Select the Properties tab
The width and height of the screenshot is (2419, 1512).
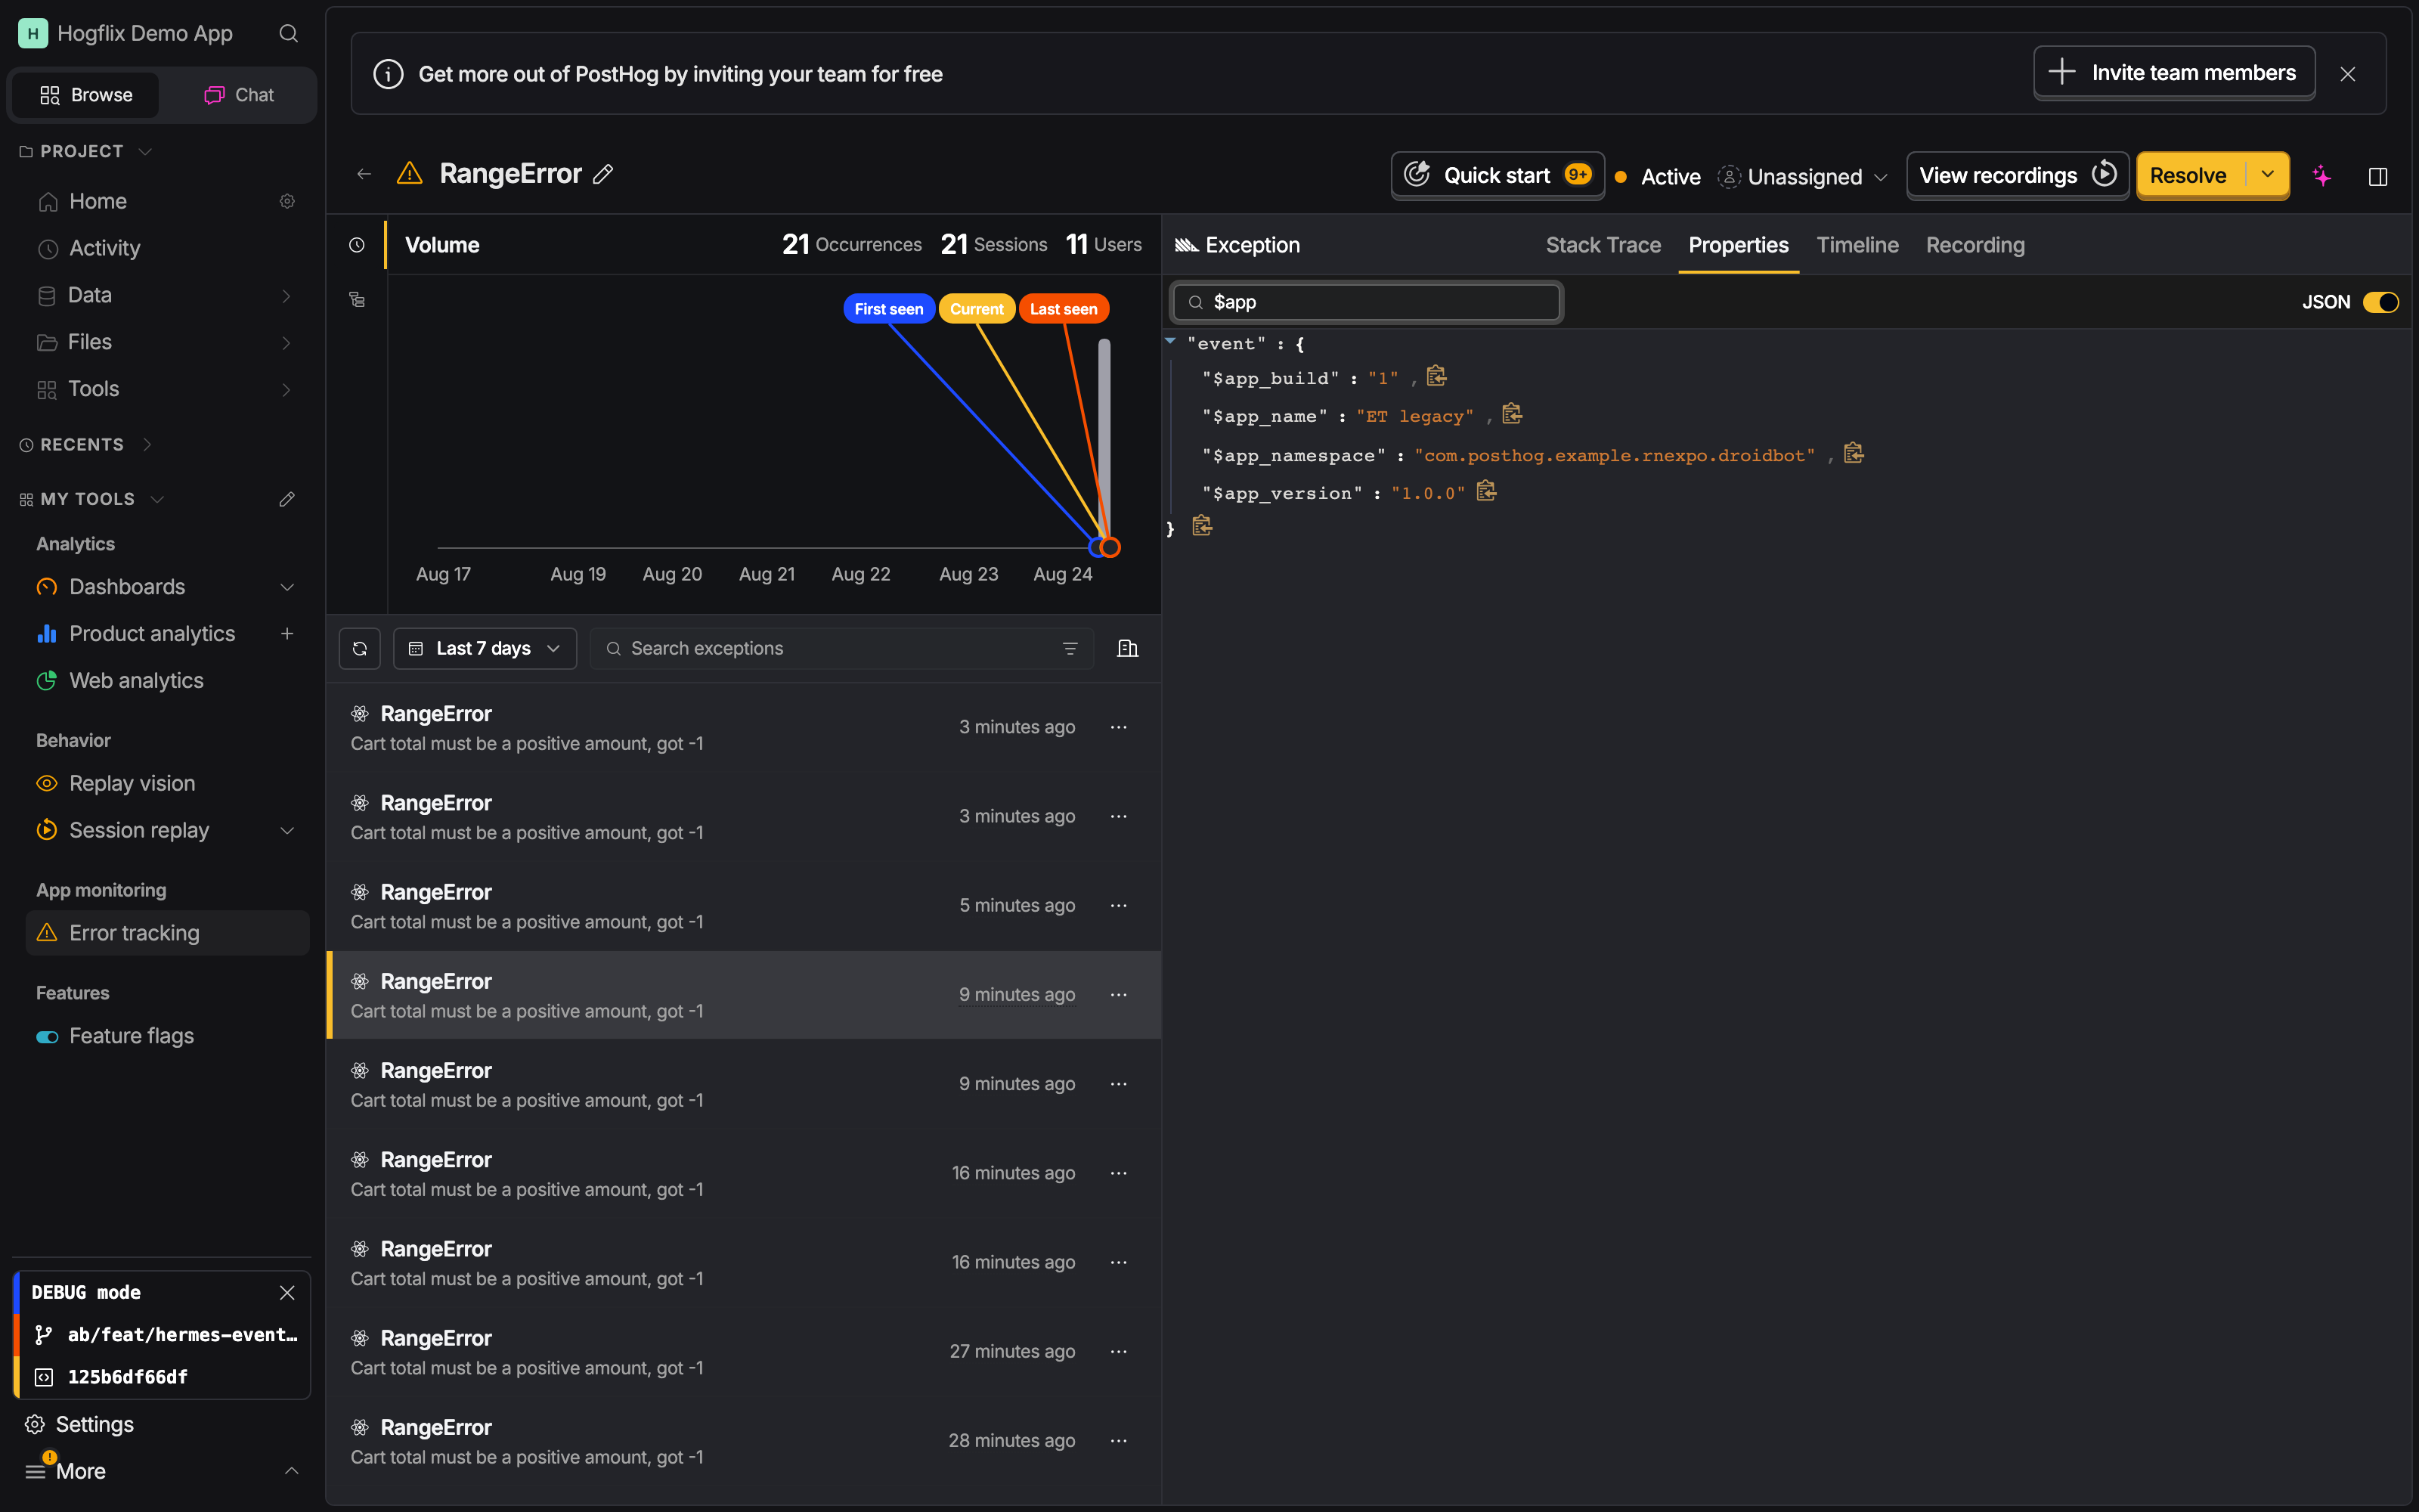(1739, 245)
